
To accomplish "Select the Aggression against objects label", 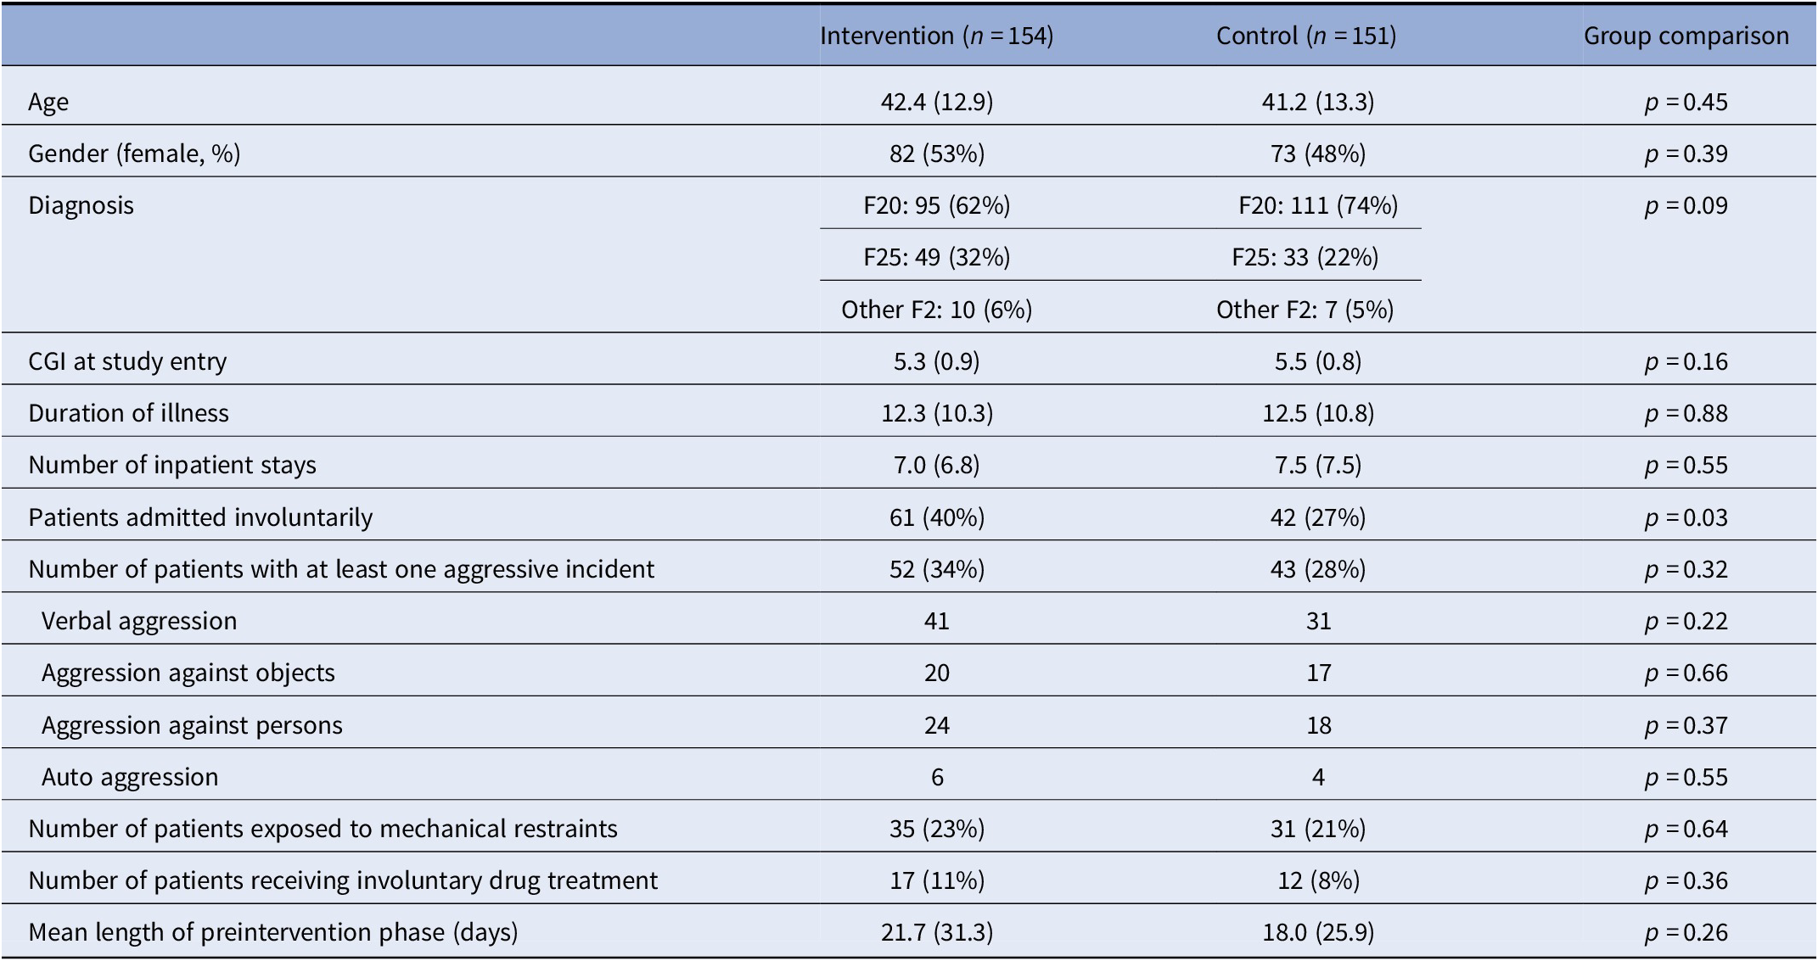I will click(188, 673).
